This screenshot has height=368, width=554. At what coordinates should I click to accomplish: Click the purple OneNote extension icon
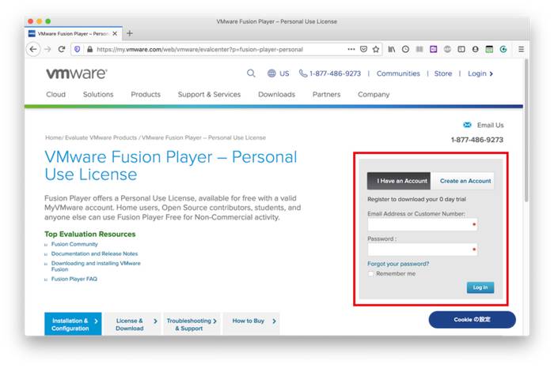point(434,49)
